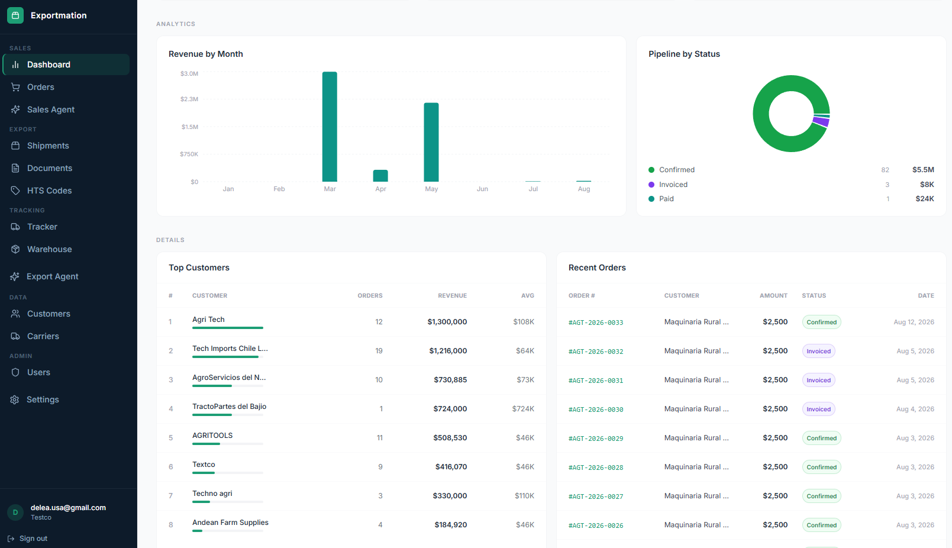Click the March revenue bar
The height and width of the screenshot is (548, 952).
[330, 127]
